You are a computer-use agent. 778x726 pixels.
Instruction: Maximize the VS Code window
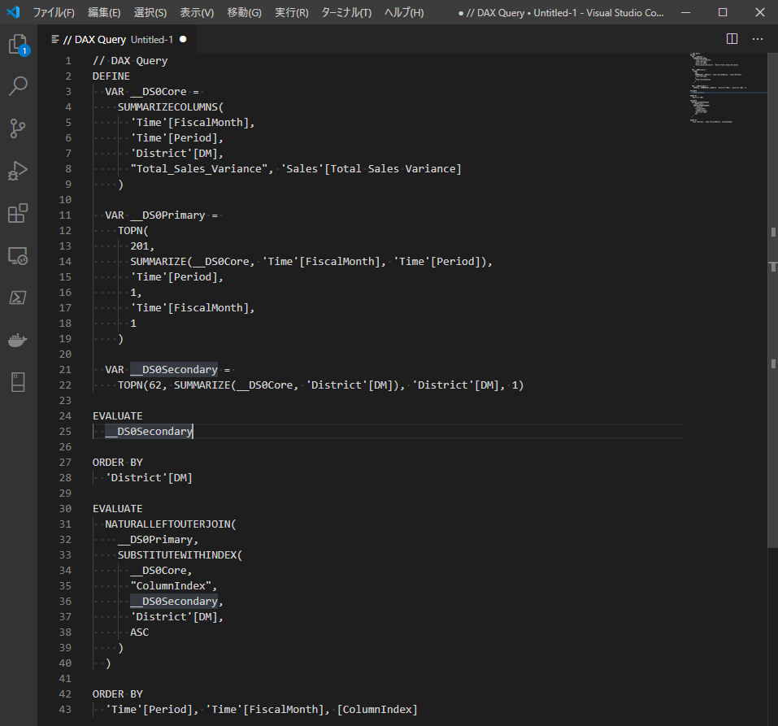tap(723, 12)
